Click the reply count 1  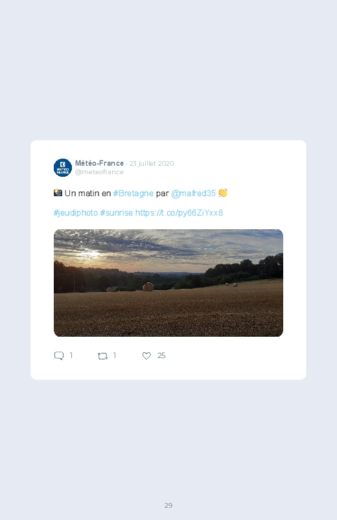tap(71, 356)
